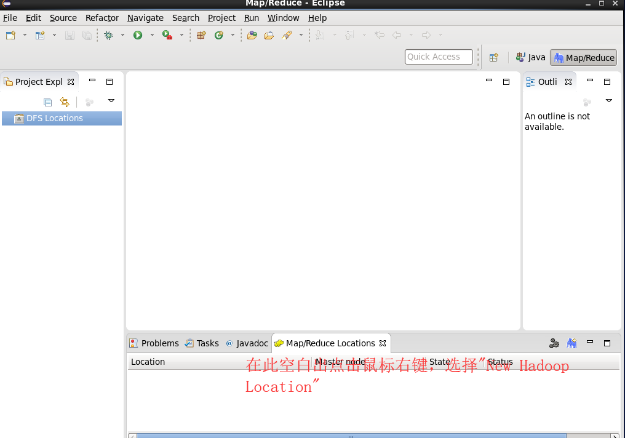Screen dimensions: 625x438
Task: Click the Quick Access search field
Action: pyautogui.click(x=439, y=57)
